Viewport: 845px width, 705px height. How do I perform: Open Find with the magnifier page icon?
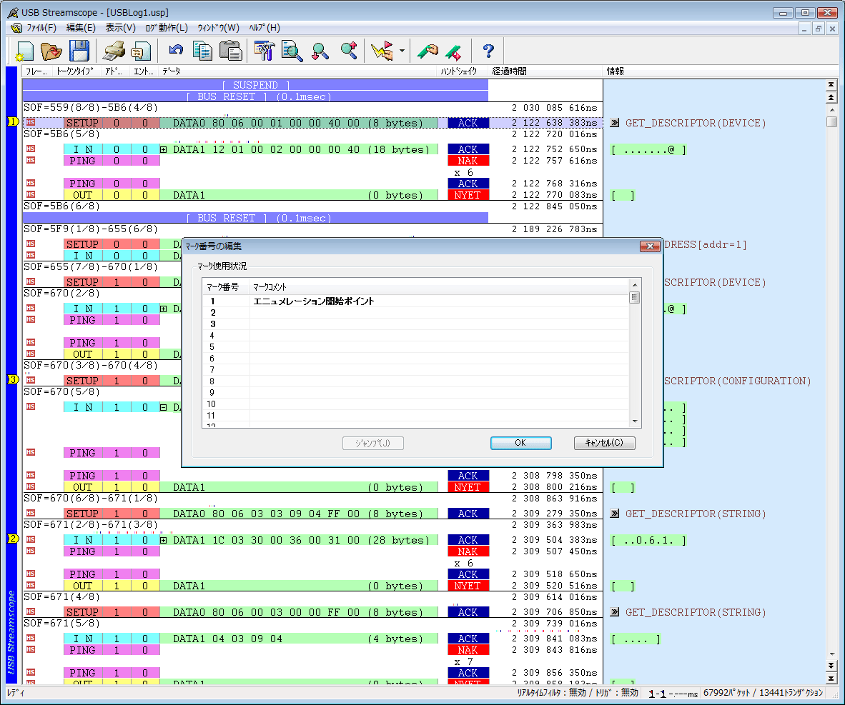click(x=292, y=51)
